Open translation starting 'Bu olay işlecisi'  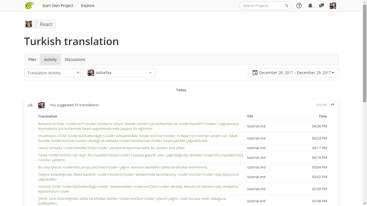(123, 167)
